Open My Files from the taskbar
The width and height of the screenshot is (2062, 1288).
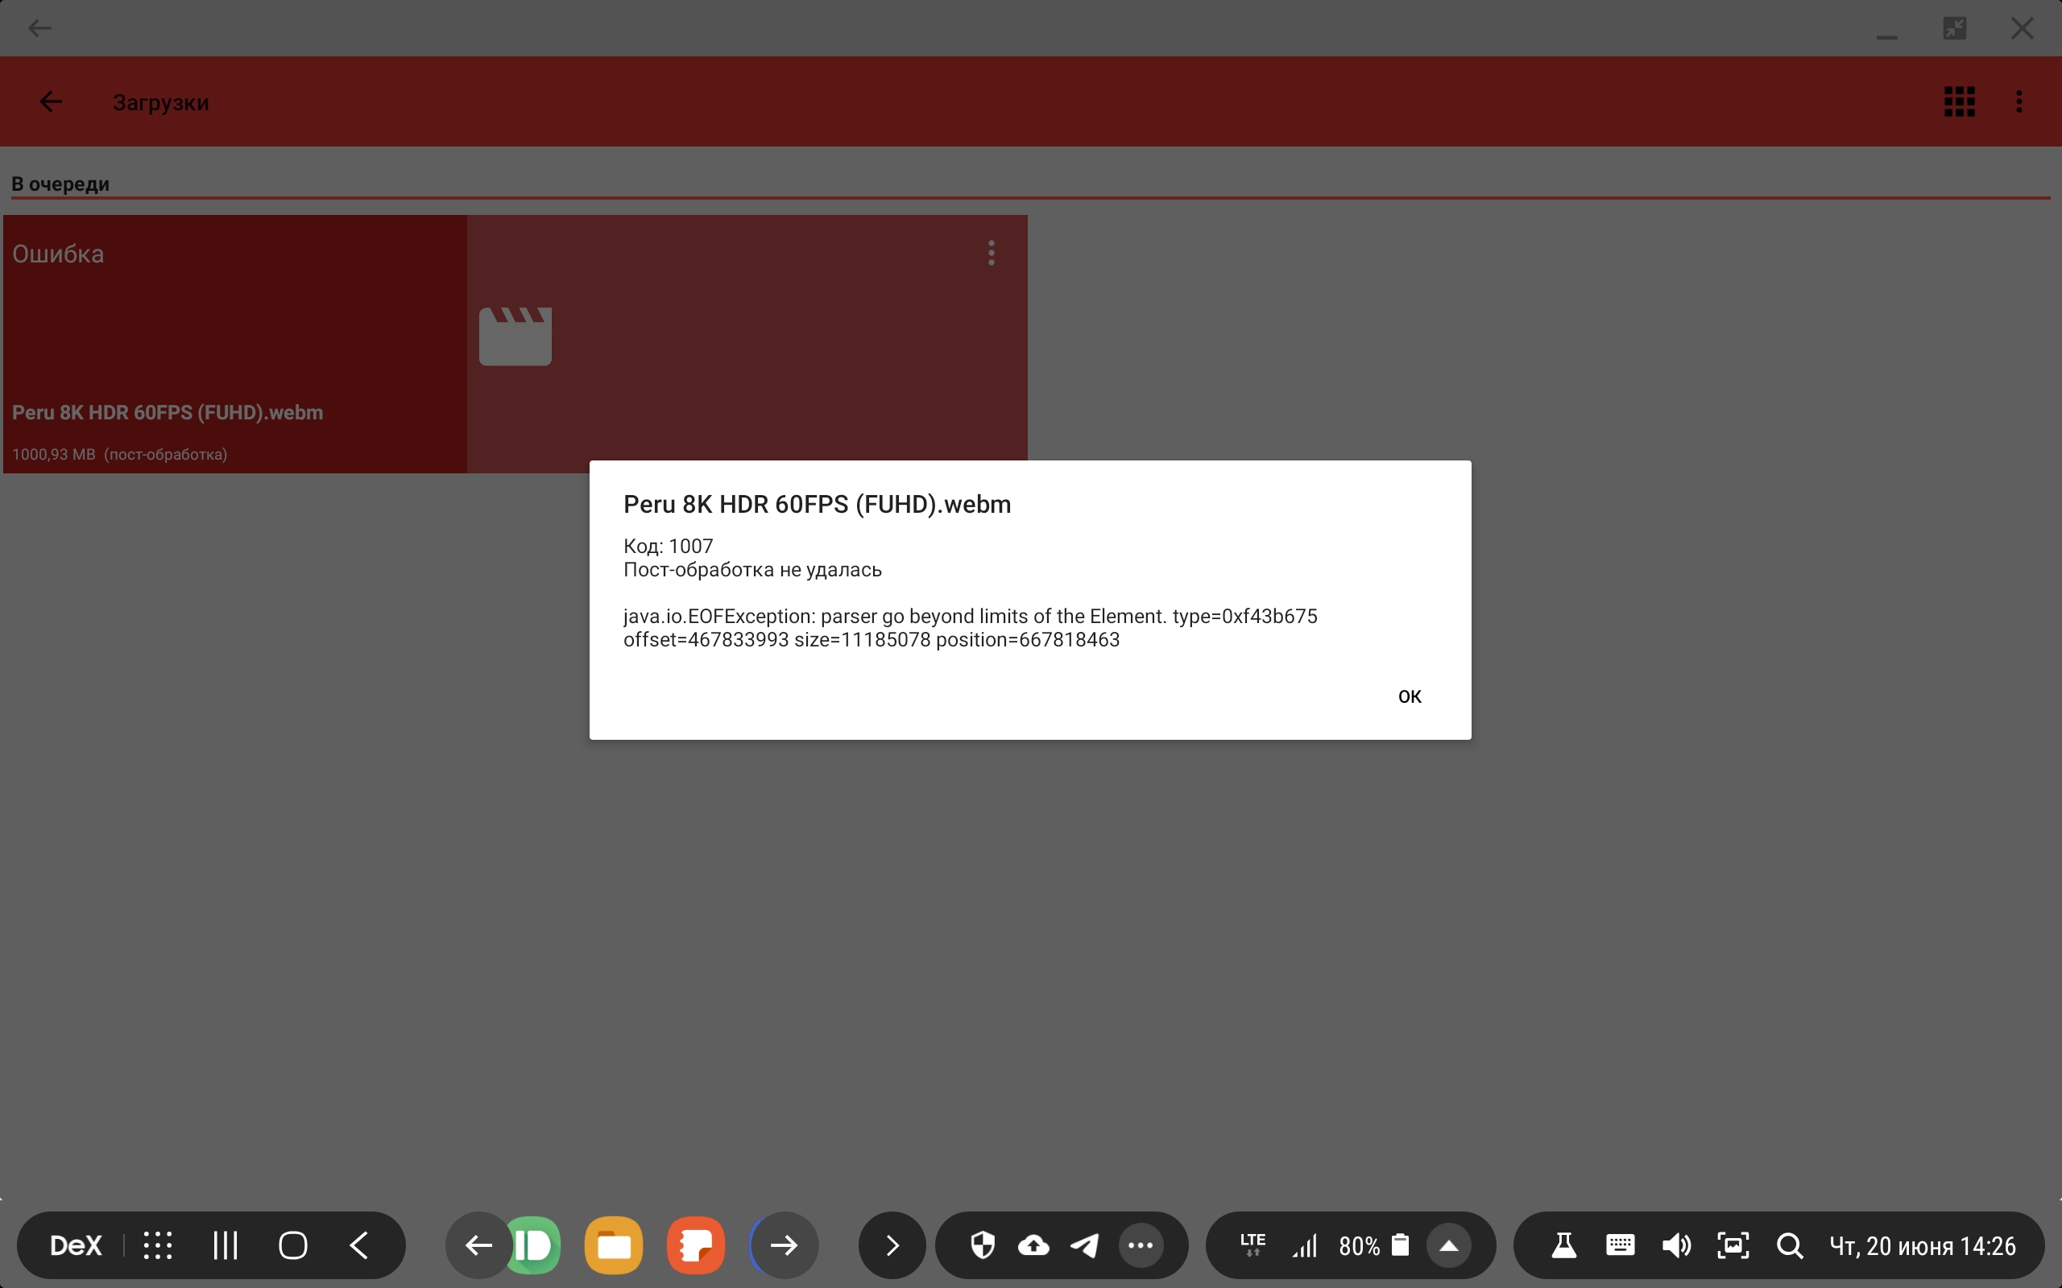615,1245
